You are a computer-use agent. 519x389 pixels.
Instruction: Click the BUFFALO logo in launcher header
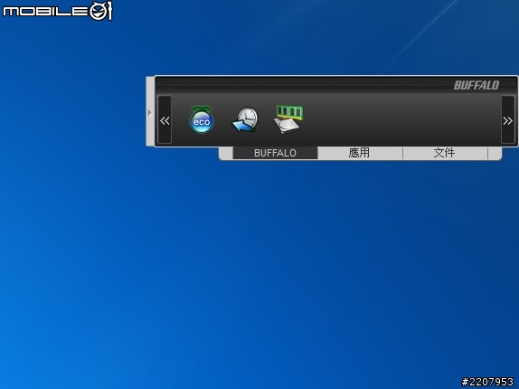pyautogui.click(x=477, y=85)
